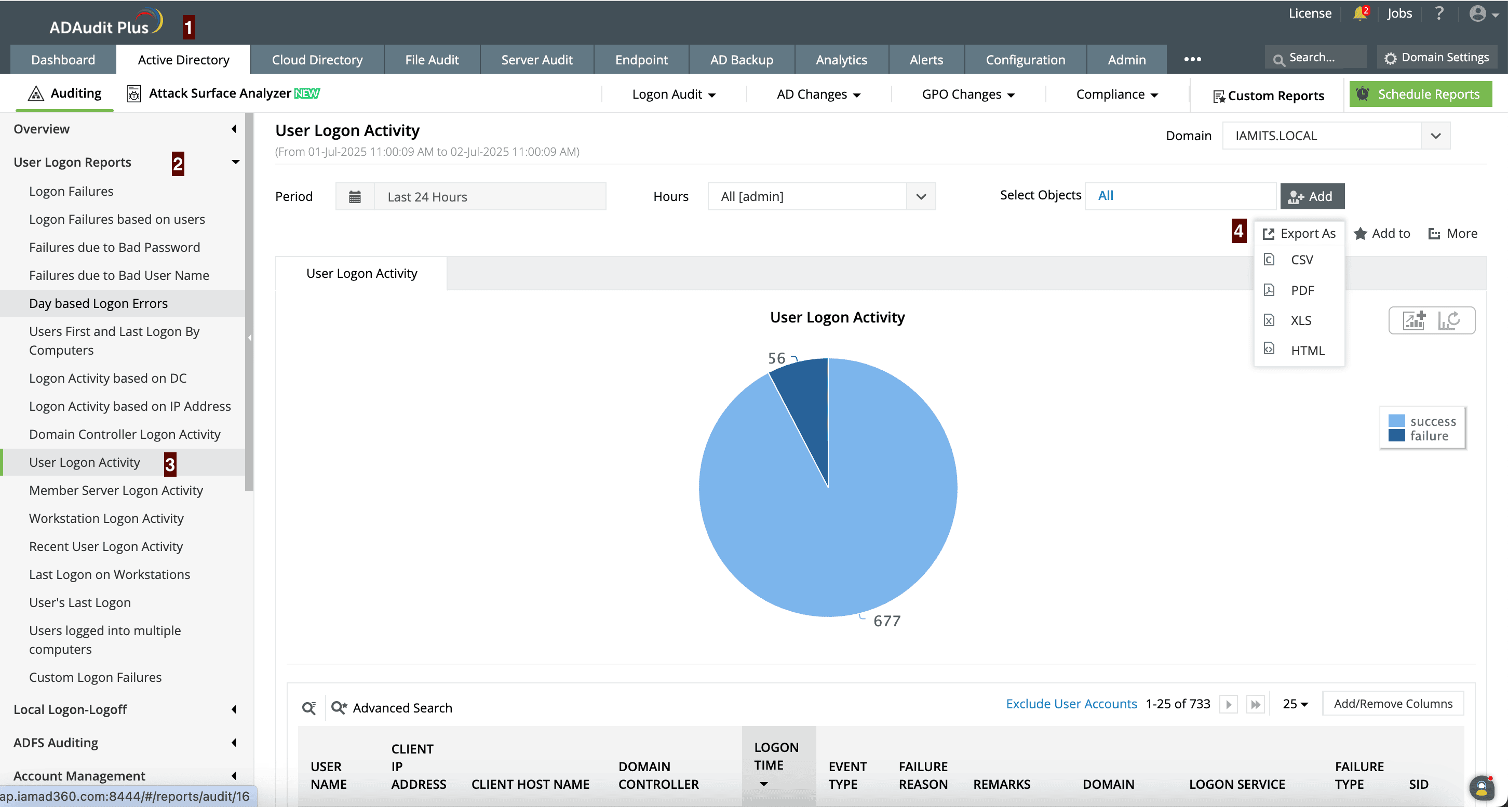Click the notification bell icon
Screen dimensions: 1508x807
click(x=1359, y=14)
